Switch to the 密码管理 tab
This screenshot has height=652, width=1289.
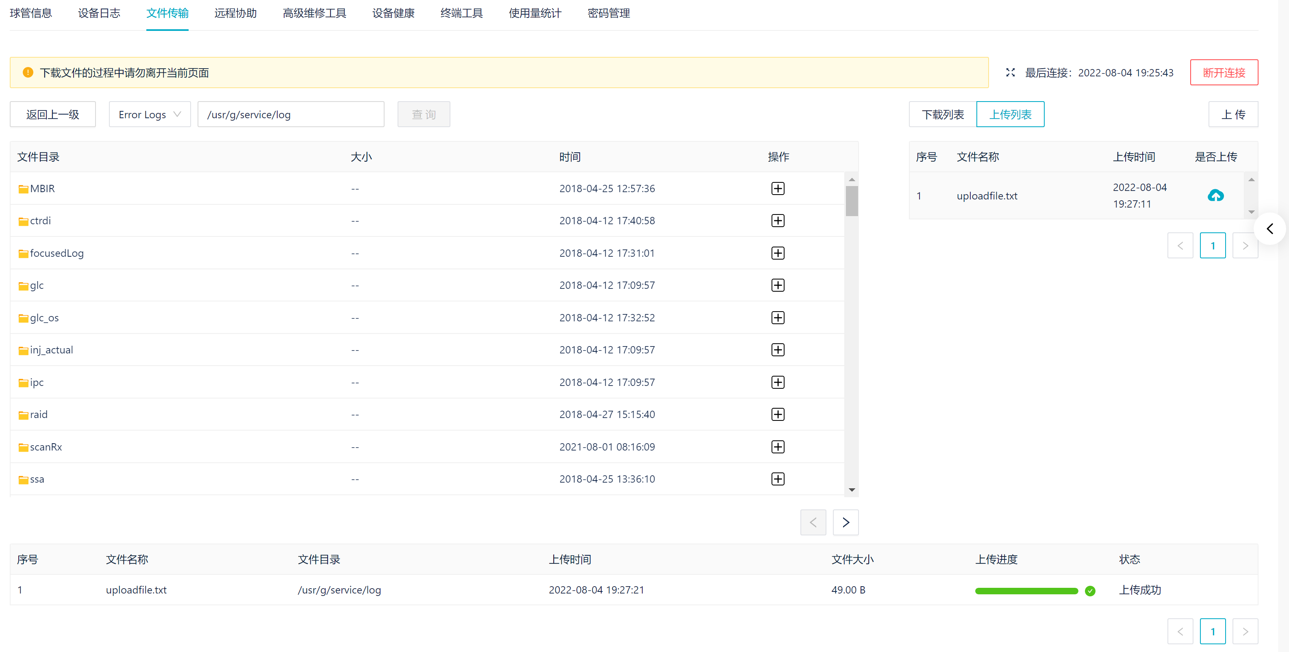click(609, 13)
